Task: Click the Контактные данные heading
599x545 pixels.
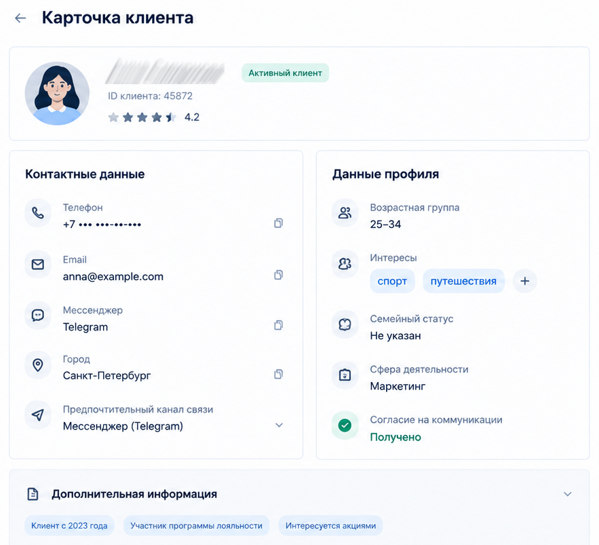Action: click(x=85, y=174)
